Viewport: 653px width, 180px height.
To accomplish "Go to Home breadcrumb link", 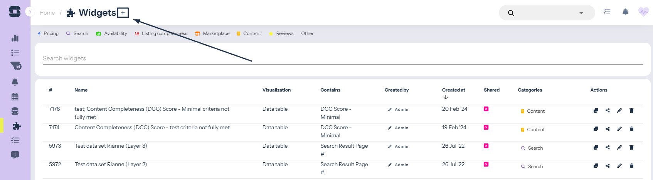I will coord(47,13).
